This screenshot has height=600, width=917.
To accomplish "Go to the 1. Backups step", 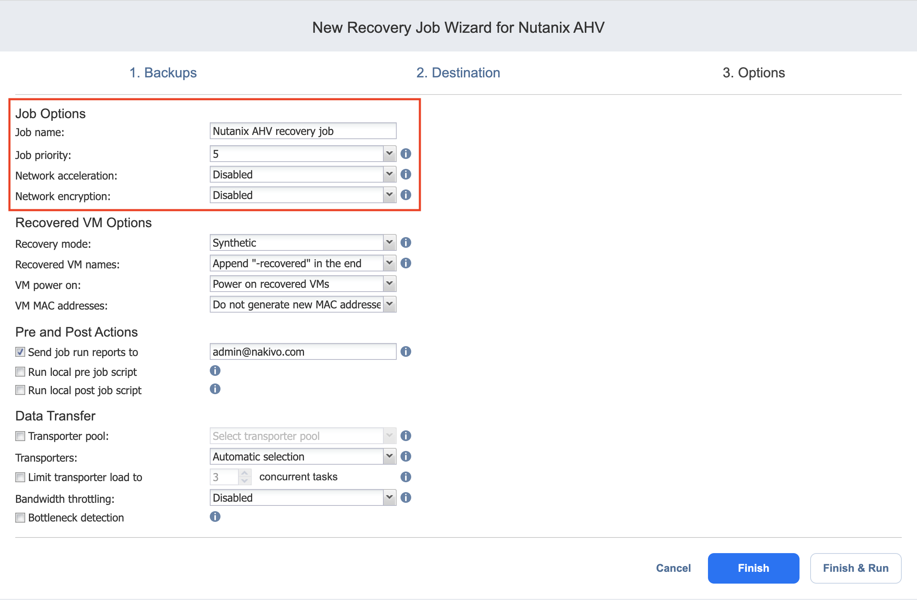I will tap(163, 72).
